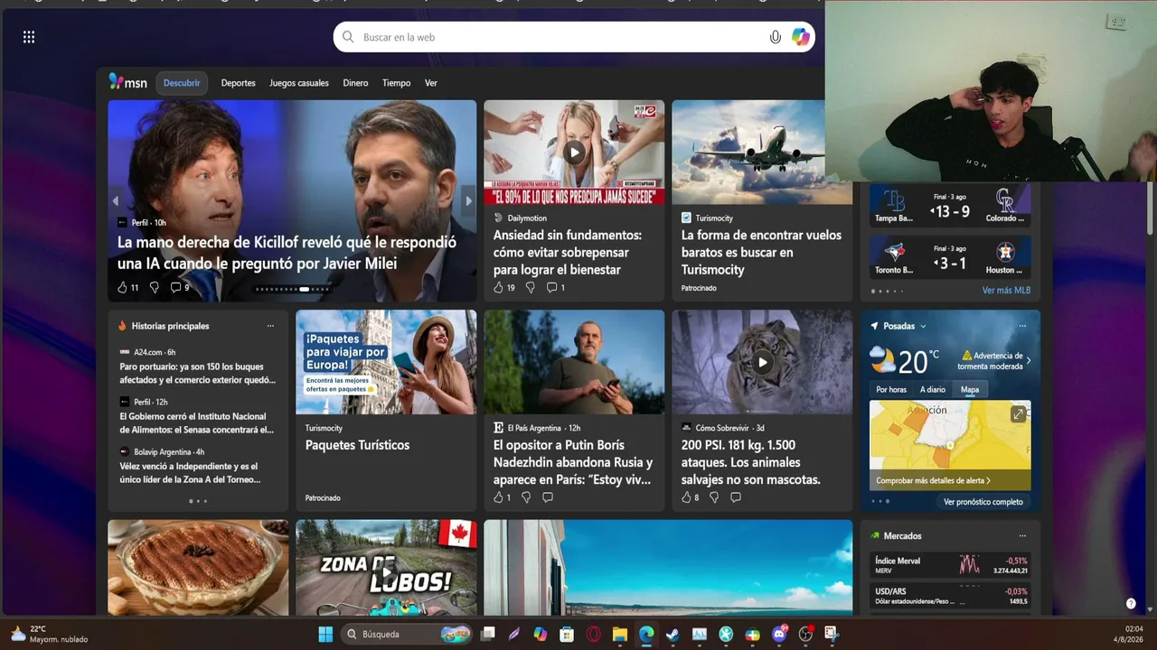Like the Ansiedad sin fundamentos article
This screenshot has width=1157, height=650.
click(x=498, y=287)
